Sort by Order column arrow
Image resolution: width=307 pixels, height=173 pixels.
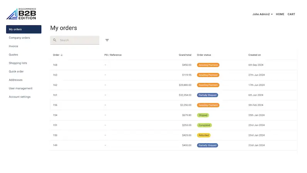pyautogui.click(x=62, y=55)
